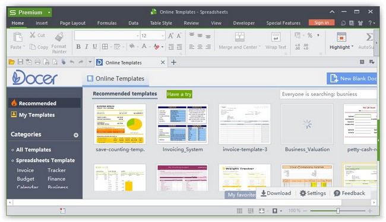Viewport: 386px width, 222px height.
Task: Align text right in ribbon
Action: (208, 47)
